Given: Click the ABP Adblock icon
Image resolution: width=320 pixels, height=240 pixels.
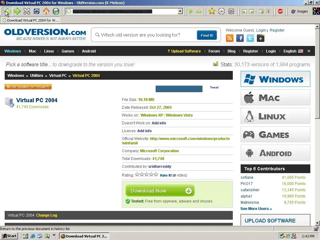Looking at the screenshot, I should click(280, 11).
